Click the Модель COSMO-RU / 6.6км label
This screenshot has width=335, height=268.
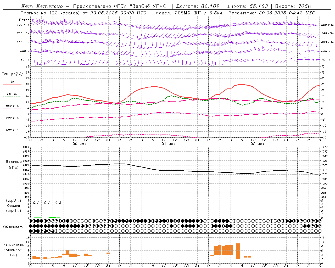pos(188,13)
